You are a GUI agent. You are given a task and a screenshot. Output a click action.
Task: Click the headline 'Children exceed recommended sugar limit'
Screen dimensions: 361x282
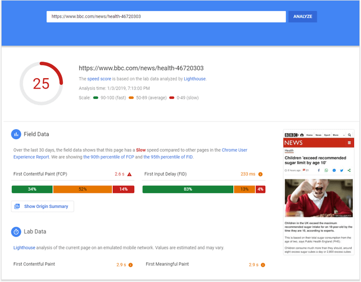point(315,161)
